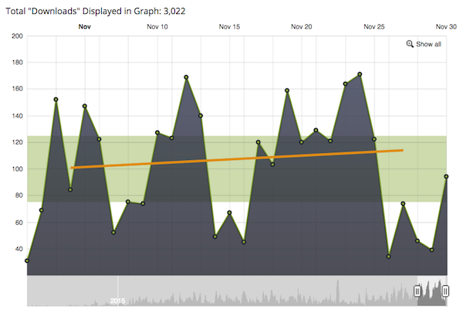Screen dimensions: 463x313
Task: Click the selected range in the overview scrollbar
Action: (x=431, y=291)
